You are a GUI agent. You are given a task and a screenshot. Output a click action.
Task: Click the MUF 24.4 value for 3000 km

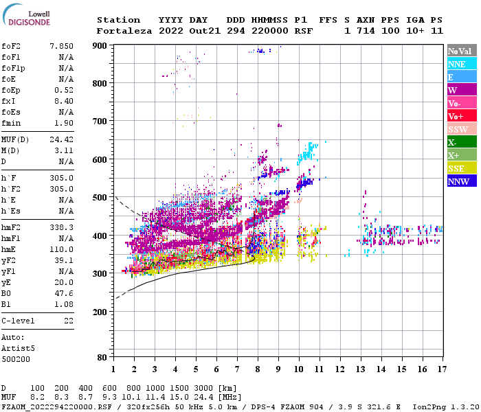[203, 398]
